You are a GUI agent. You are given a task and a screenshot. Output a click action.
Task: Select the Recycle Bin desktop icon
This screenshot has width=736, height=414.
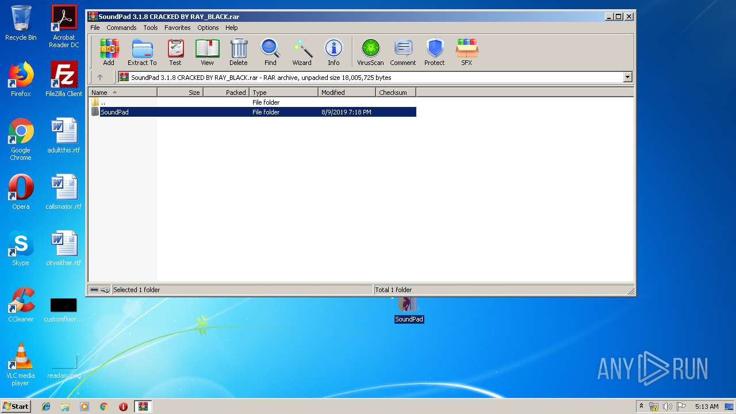21,23
